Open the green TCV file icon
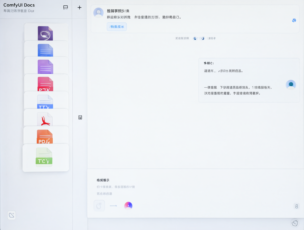 coord(44,157)
